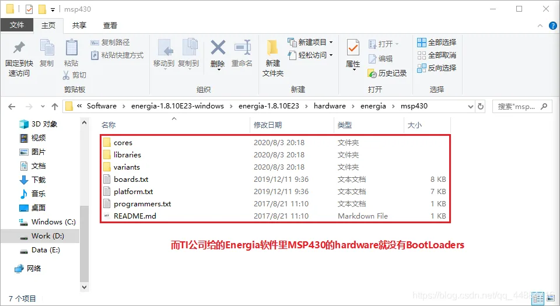Click Pin to Quick access (固定到快速访问) icon
The height and width of the screenshot is (306, 560).
click(x=19, y=48)
